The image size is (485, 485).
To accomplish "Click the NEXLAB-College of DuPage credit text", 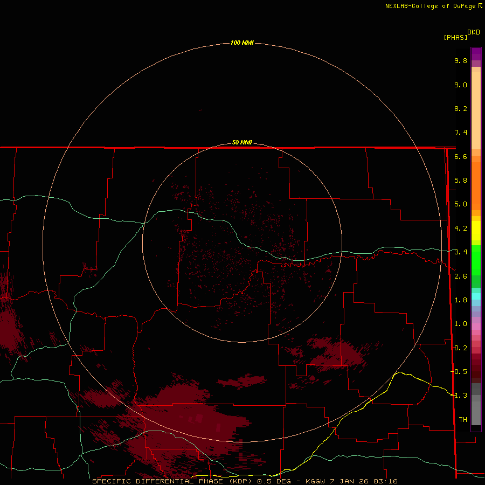I will tap(430, 6).
